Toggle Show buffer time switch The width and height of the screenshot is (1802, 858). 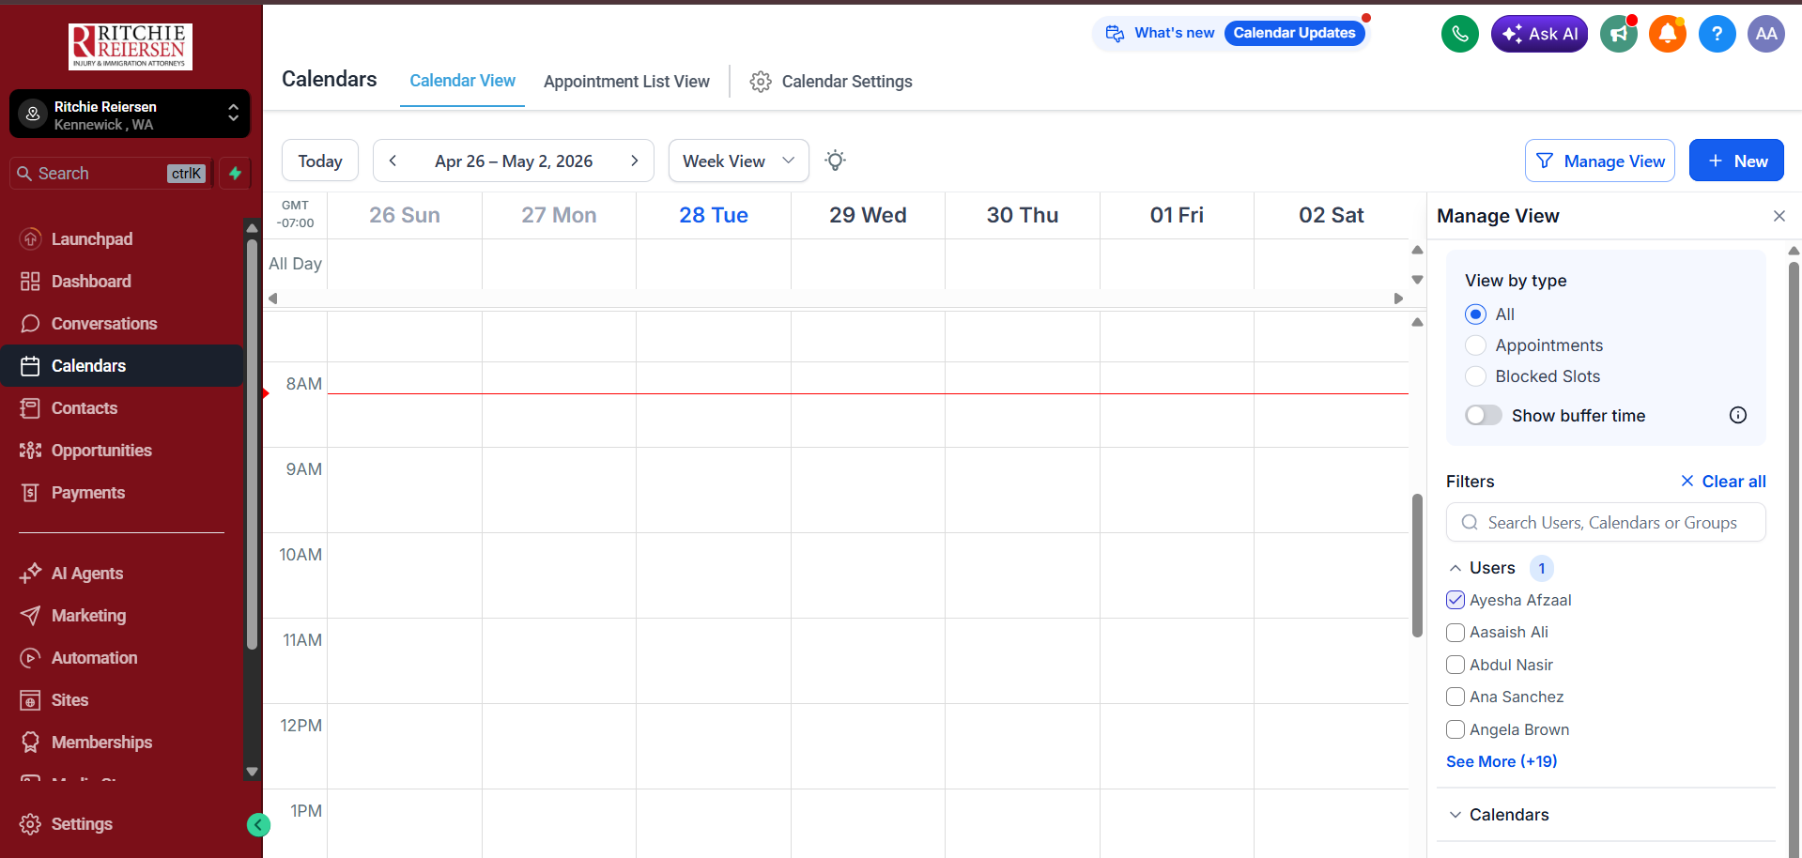1483,415
